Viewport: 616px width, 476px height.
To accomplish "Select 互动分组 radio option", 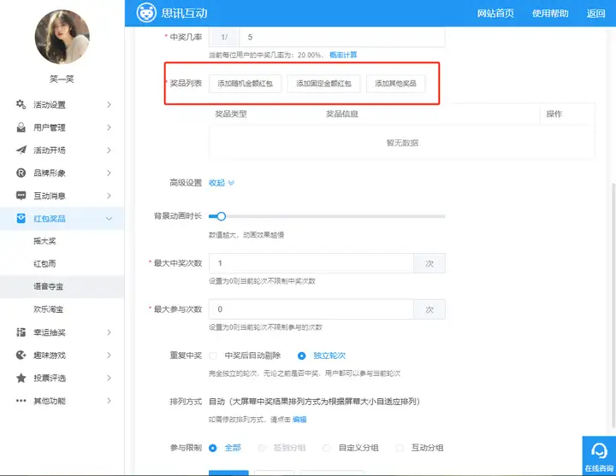I will tap(400, 448).
